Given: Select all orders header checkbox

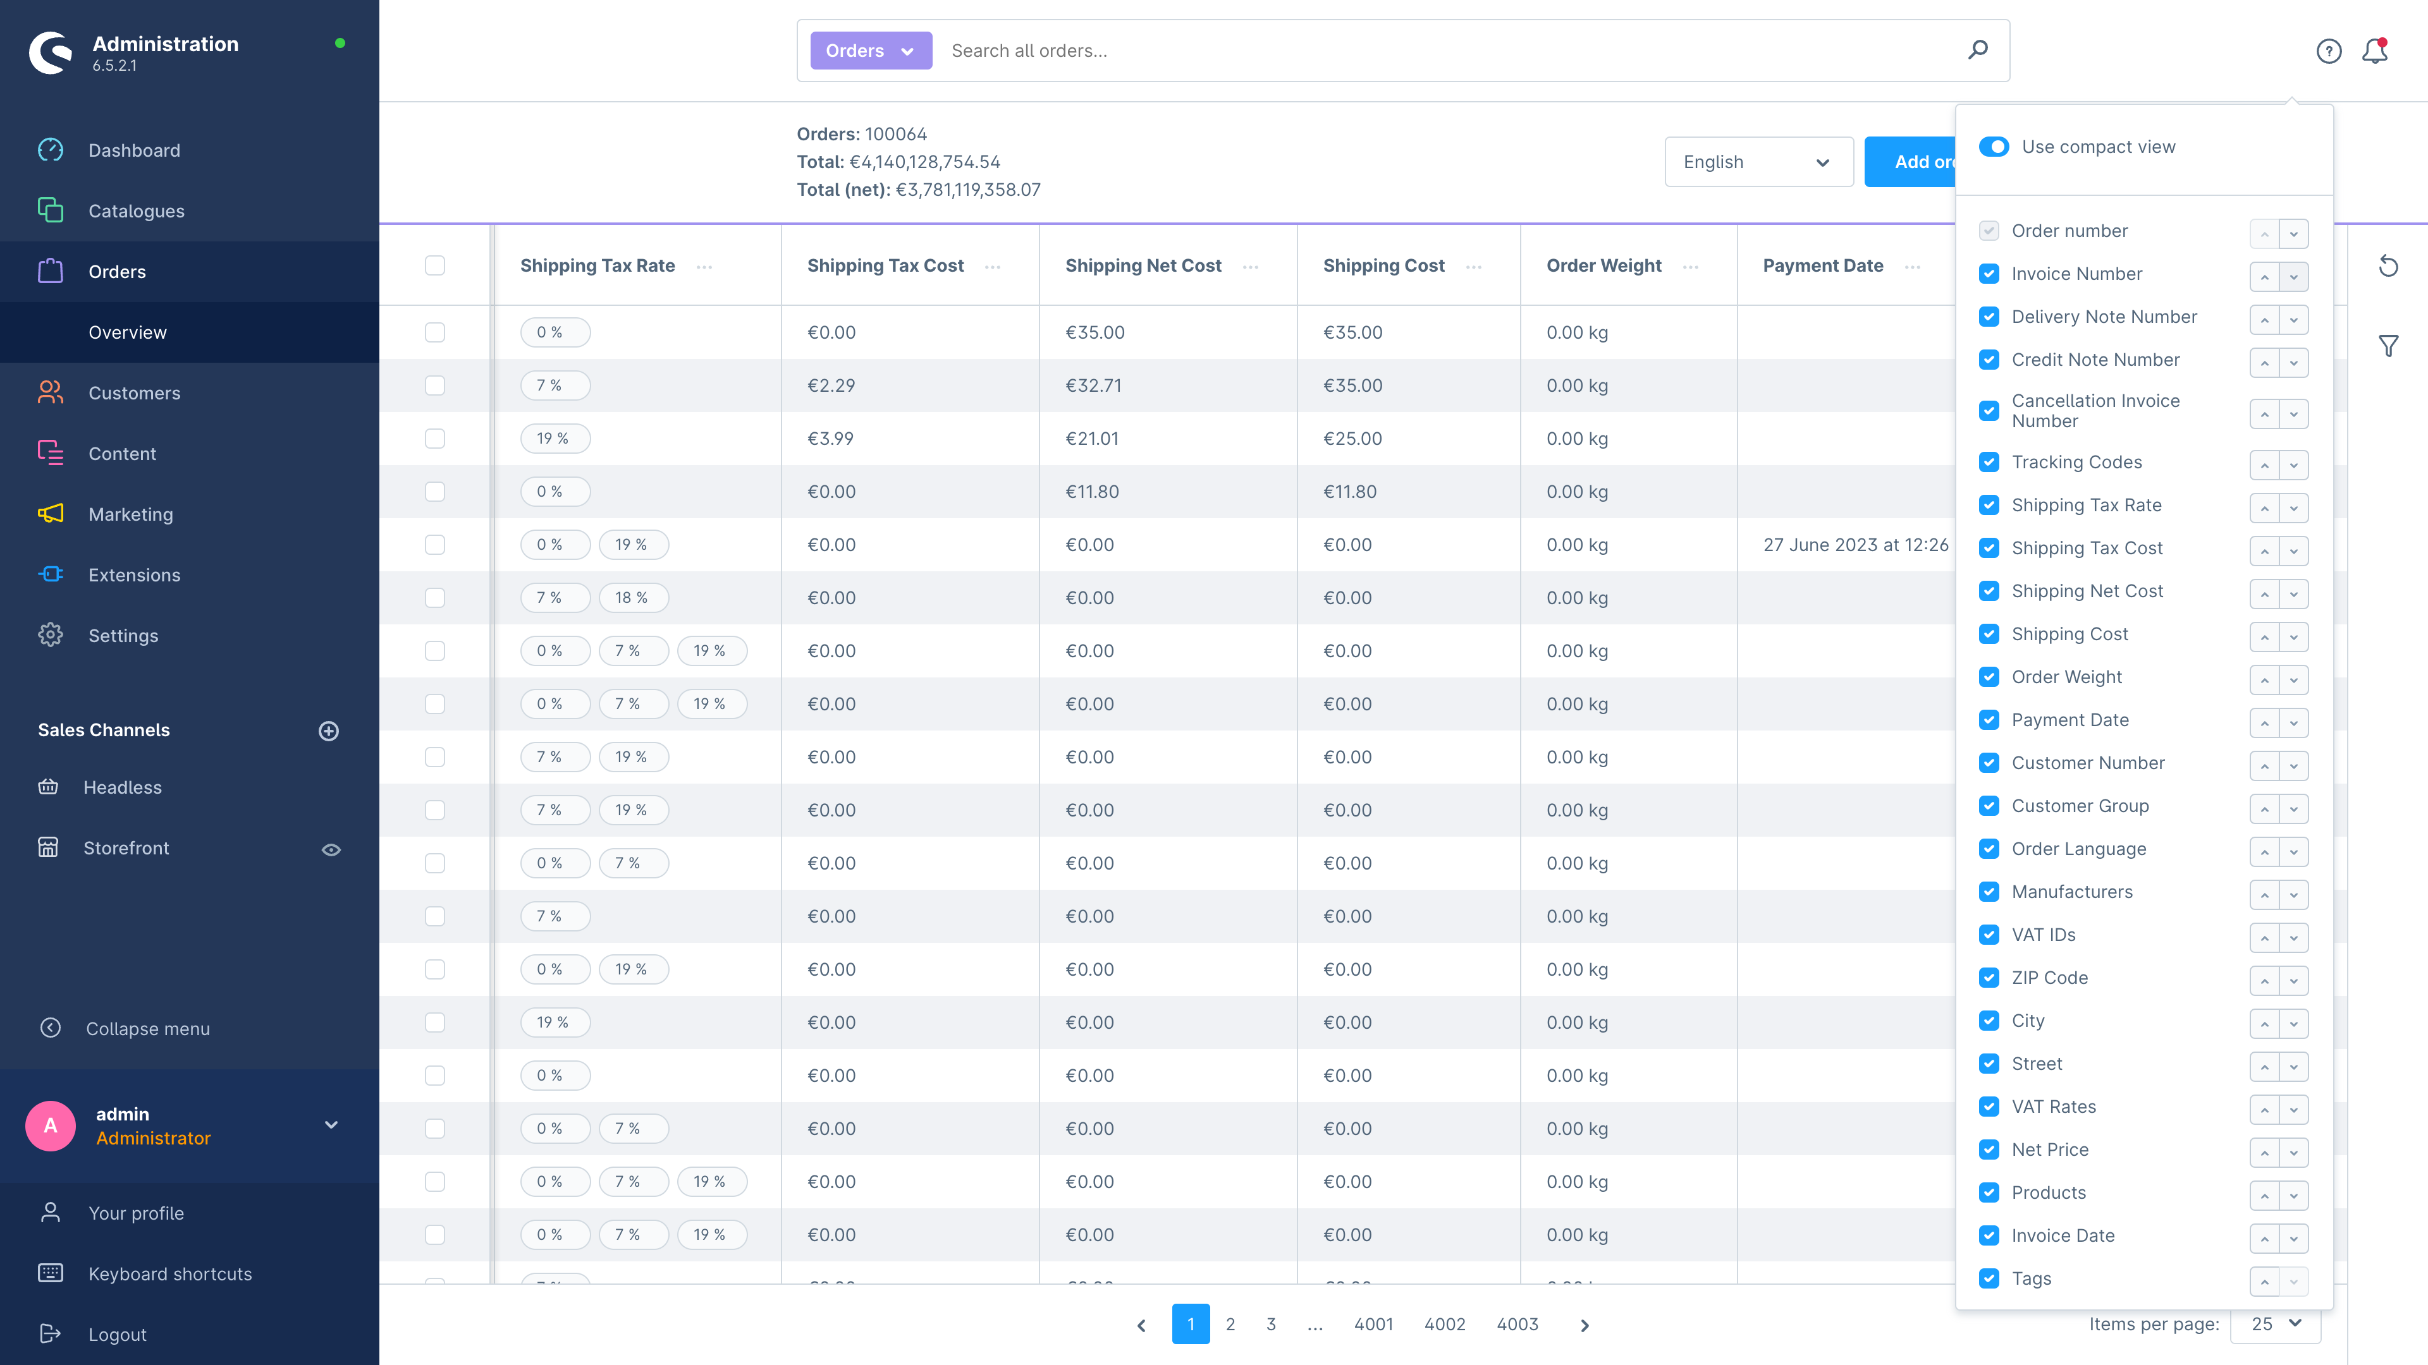Looking at the screenshot, I should (x=434, y=265).
